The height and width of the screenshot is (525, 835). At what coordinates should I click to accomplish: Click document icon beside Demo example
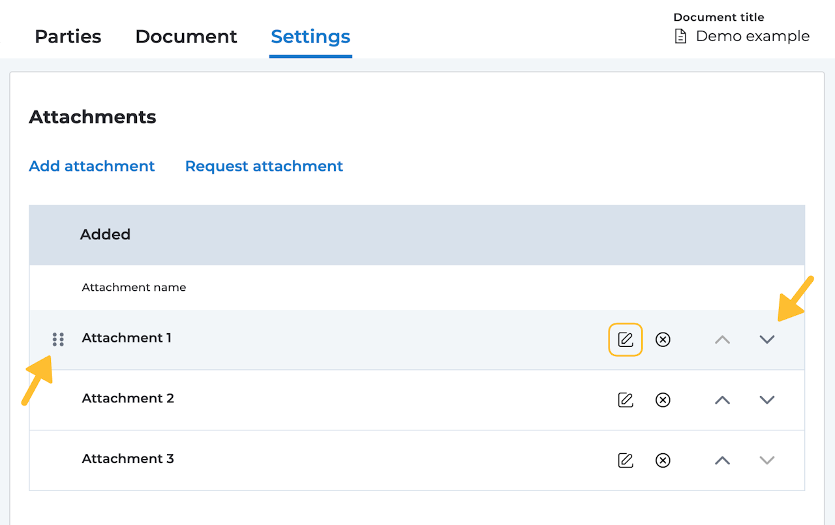[680, 37]
